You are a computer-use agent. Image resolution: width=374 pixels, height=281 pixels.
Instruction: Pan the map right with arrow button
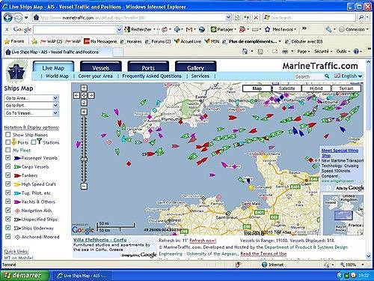coord(91,95)
